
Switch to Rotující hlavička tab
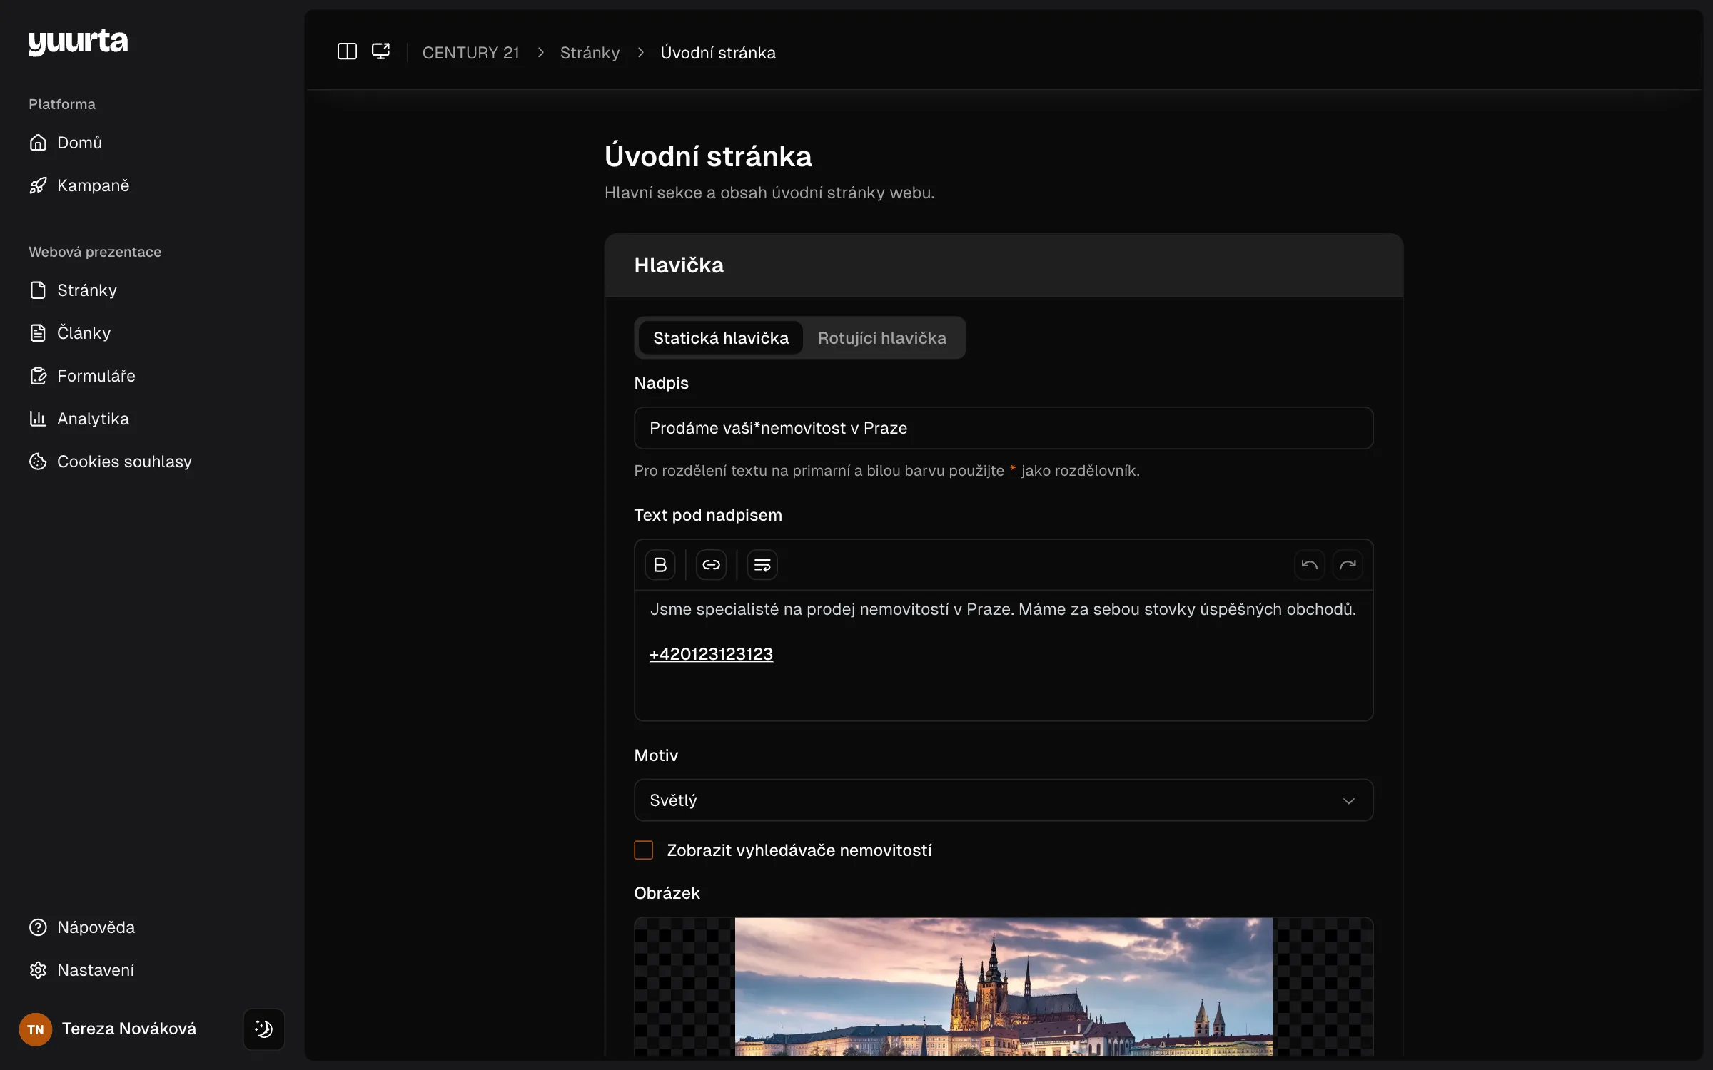882,338
